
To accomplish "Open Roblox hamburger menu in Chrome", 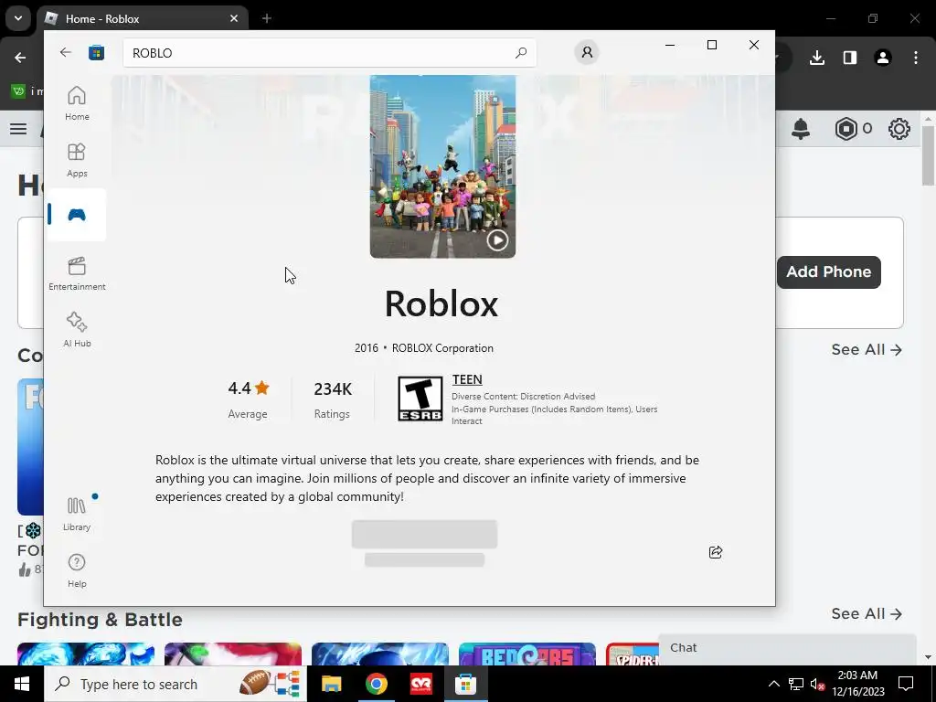I will coord(18,129).
